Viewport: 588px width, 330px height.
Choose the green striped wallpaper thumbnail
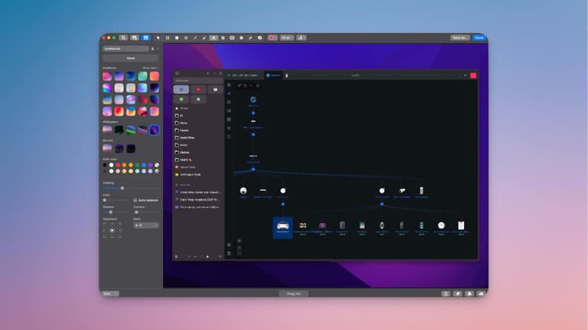(x=130, y=130)
